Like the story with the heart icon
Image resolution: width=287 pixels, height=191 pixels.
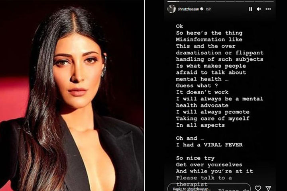[x=258, y=188]
